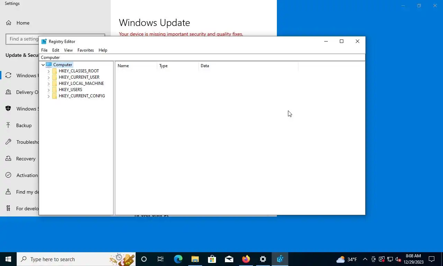Expand the HKEY_USERS key
This screenshot has height=266, width=443.
[49, 90]
